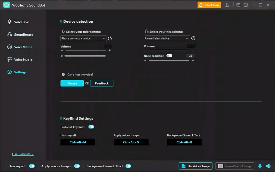Click the plus icon for microphone volume
Screen dimensions: 275x172
(110, 50)
